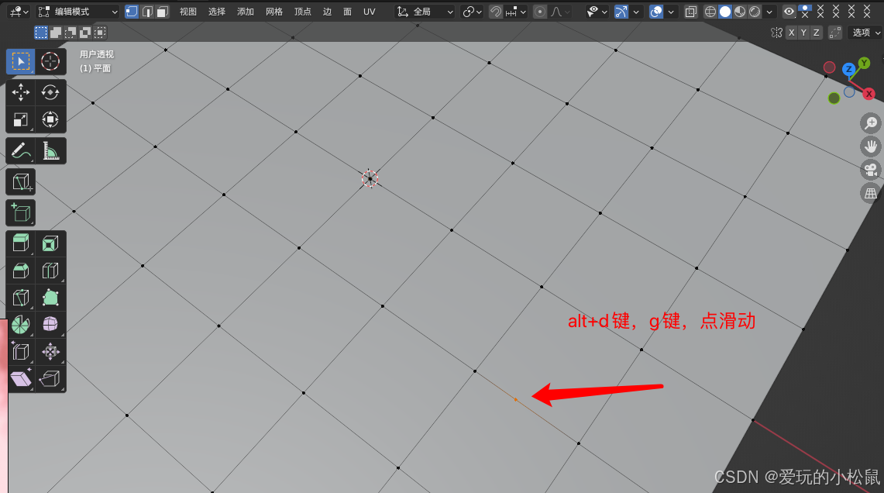Open the snapping options dropdown
The height and width of the screenshot is (493, 884).
click(x=516, y=12)
